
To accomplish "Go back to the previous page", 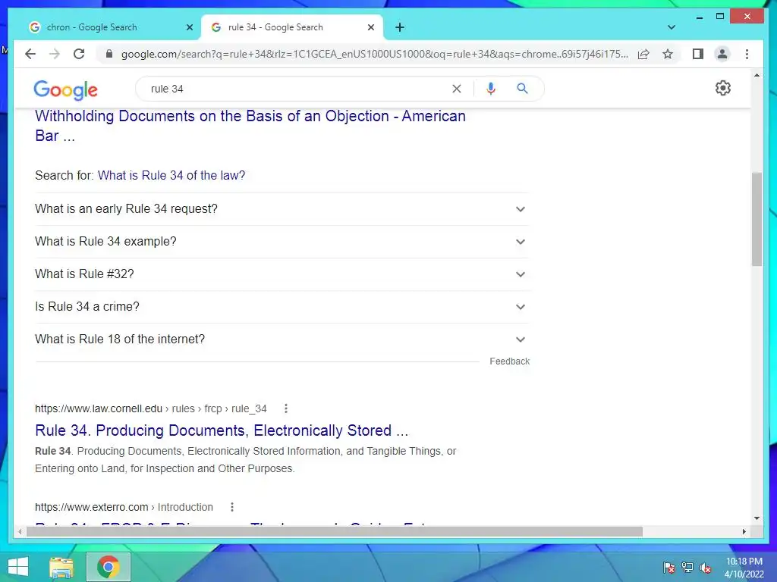I will [30, 54].
